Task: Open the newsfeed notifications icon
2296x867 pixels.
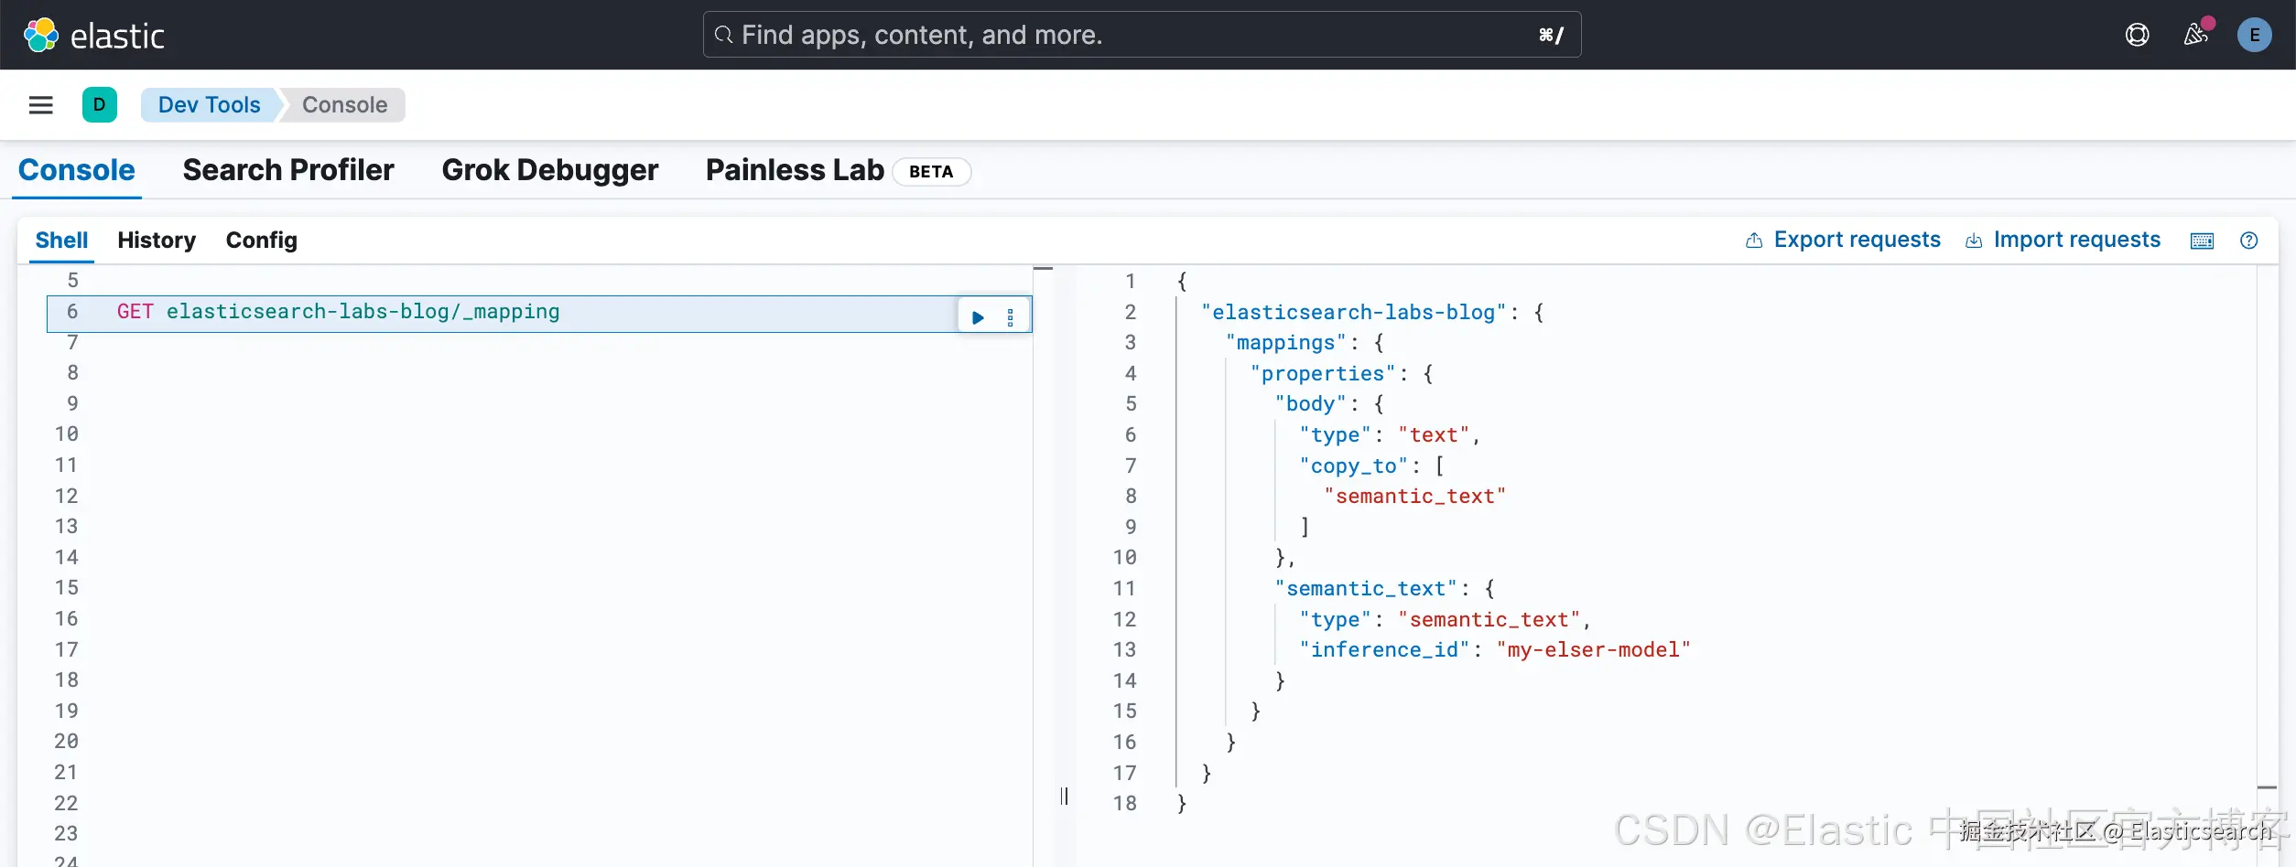Action: [2195, 35]
